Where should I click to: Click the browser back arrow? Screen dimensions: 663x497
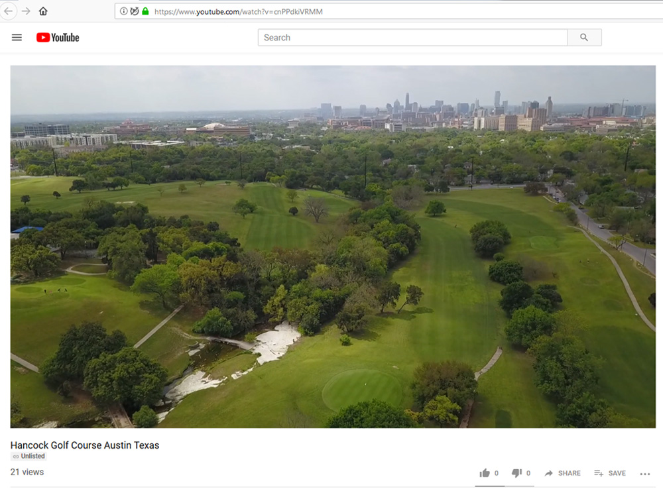(x=9, y=11)
